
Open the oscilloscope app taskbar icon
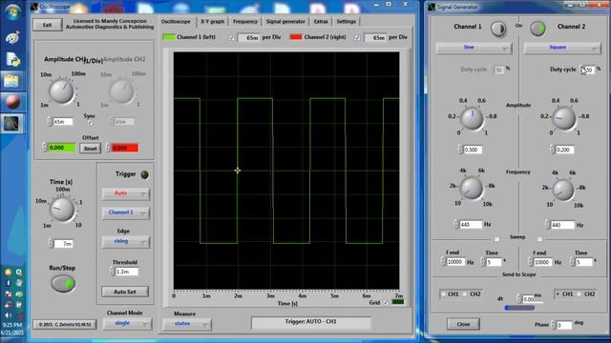coord(11,124)
